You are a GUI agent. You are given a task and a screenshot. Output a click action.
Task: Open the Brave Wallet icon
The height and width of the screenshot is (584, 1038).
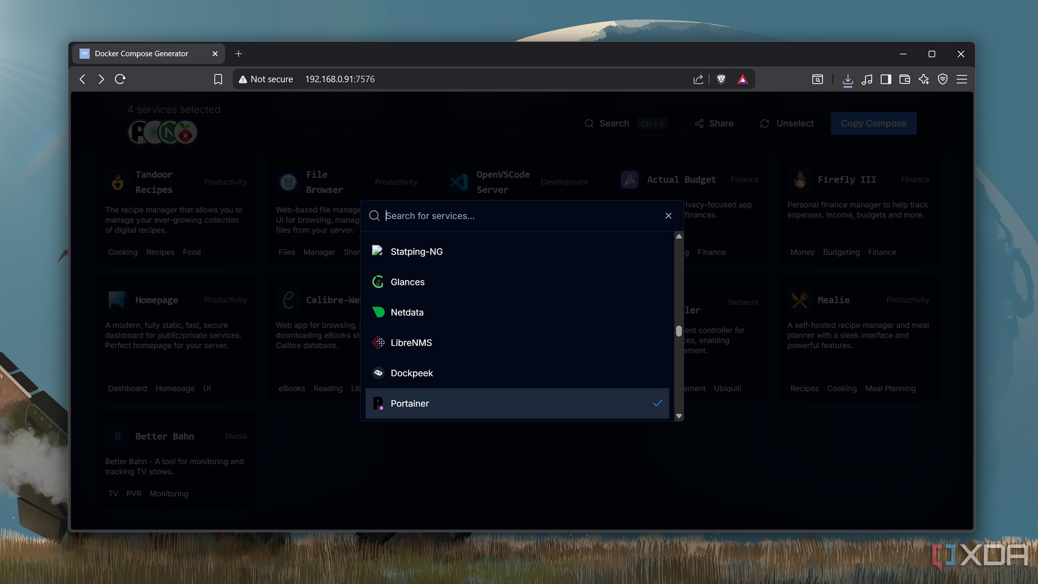coord(905,79)
